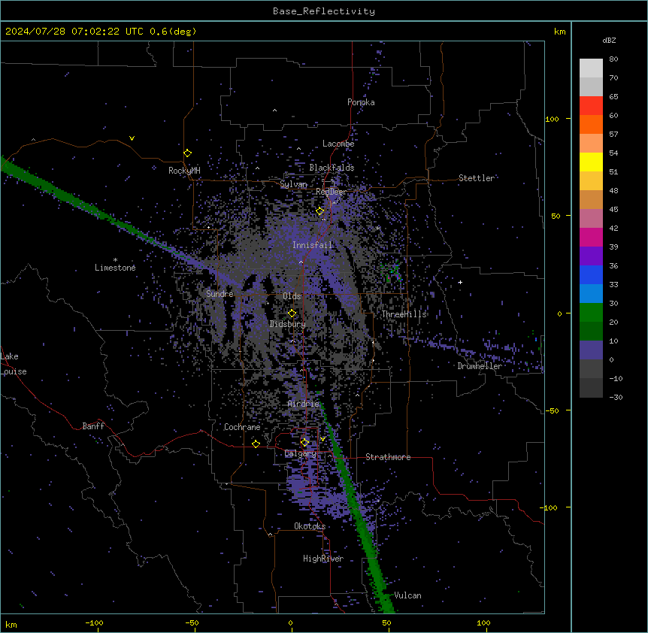The image size is (648, 633).
Task: Click the Didsbury label
Action: pos(287,324)
